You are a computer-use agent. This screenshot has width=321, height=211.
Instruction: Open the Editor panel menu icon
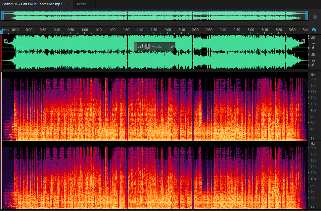[x=69, y=4]
